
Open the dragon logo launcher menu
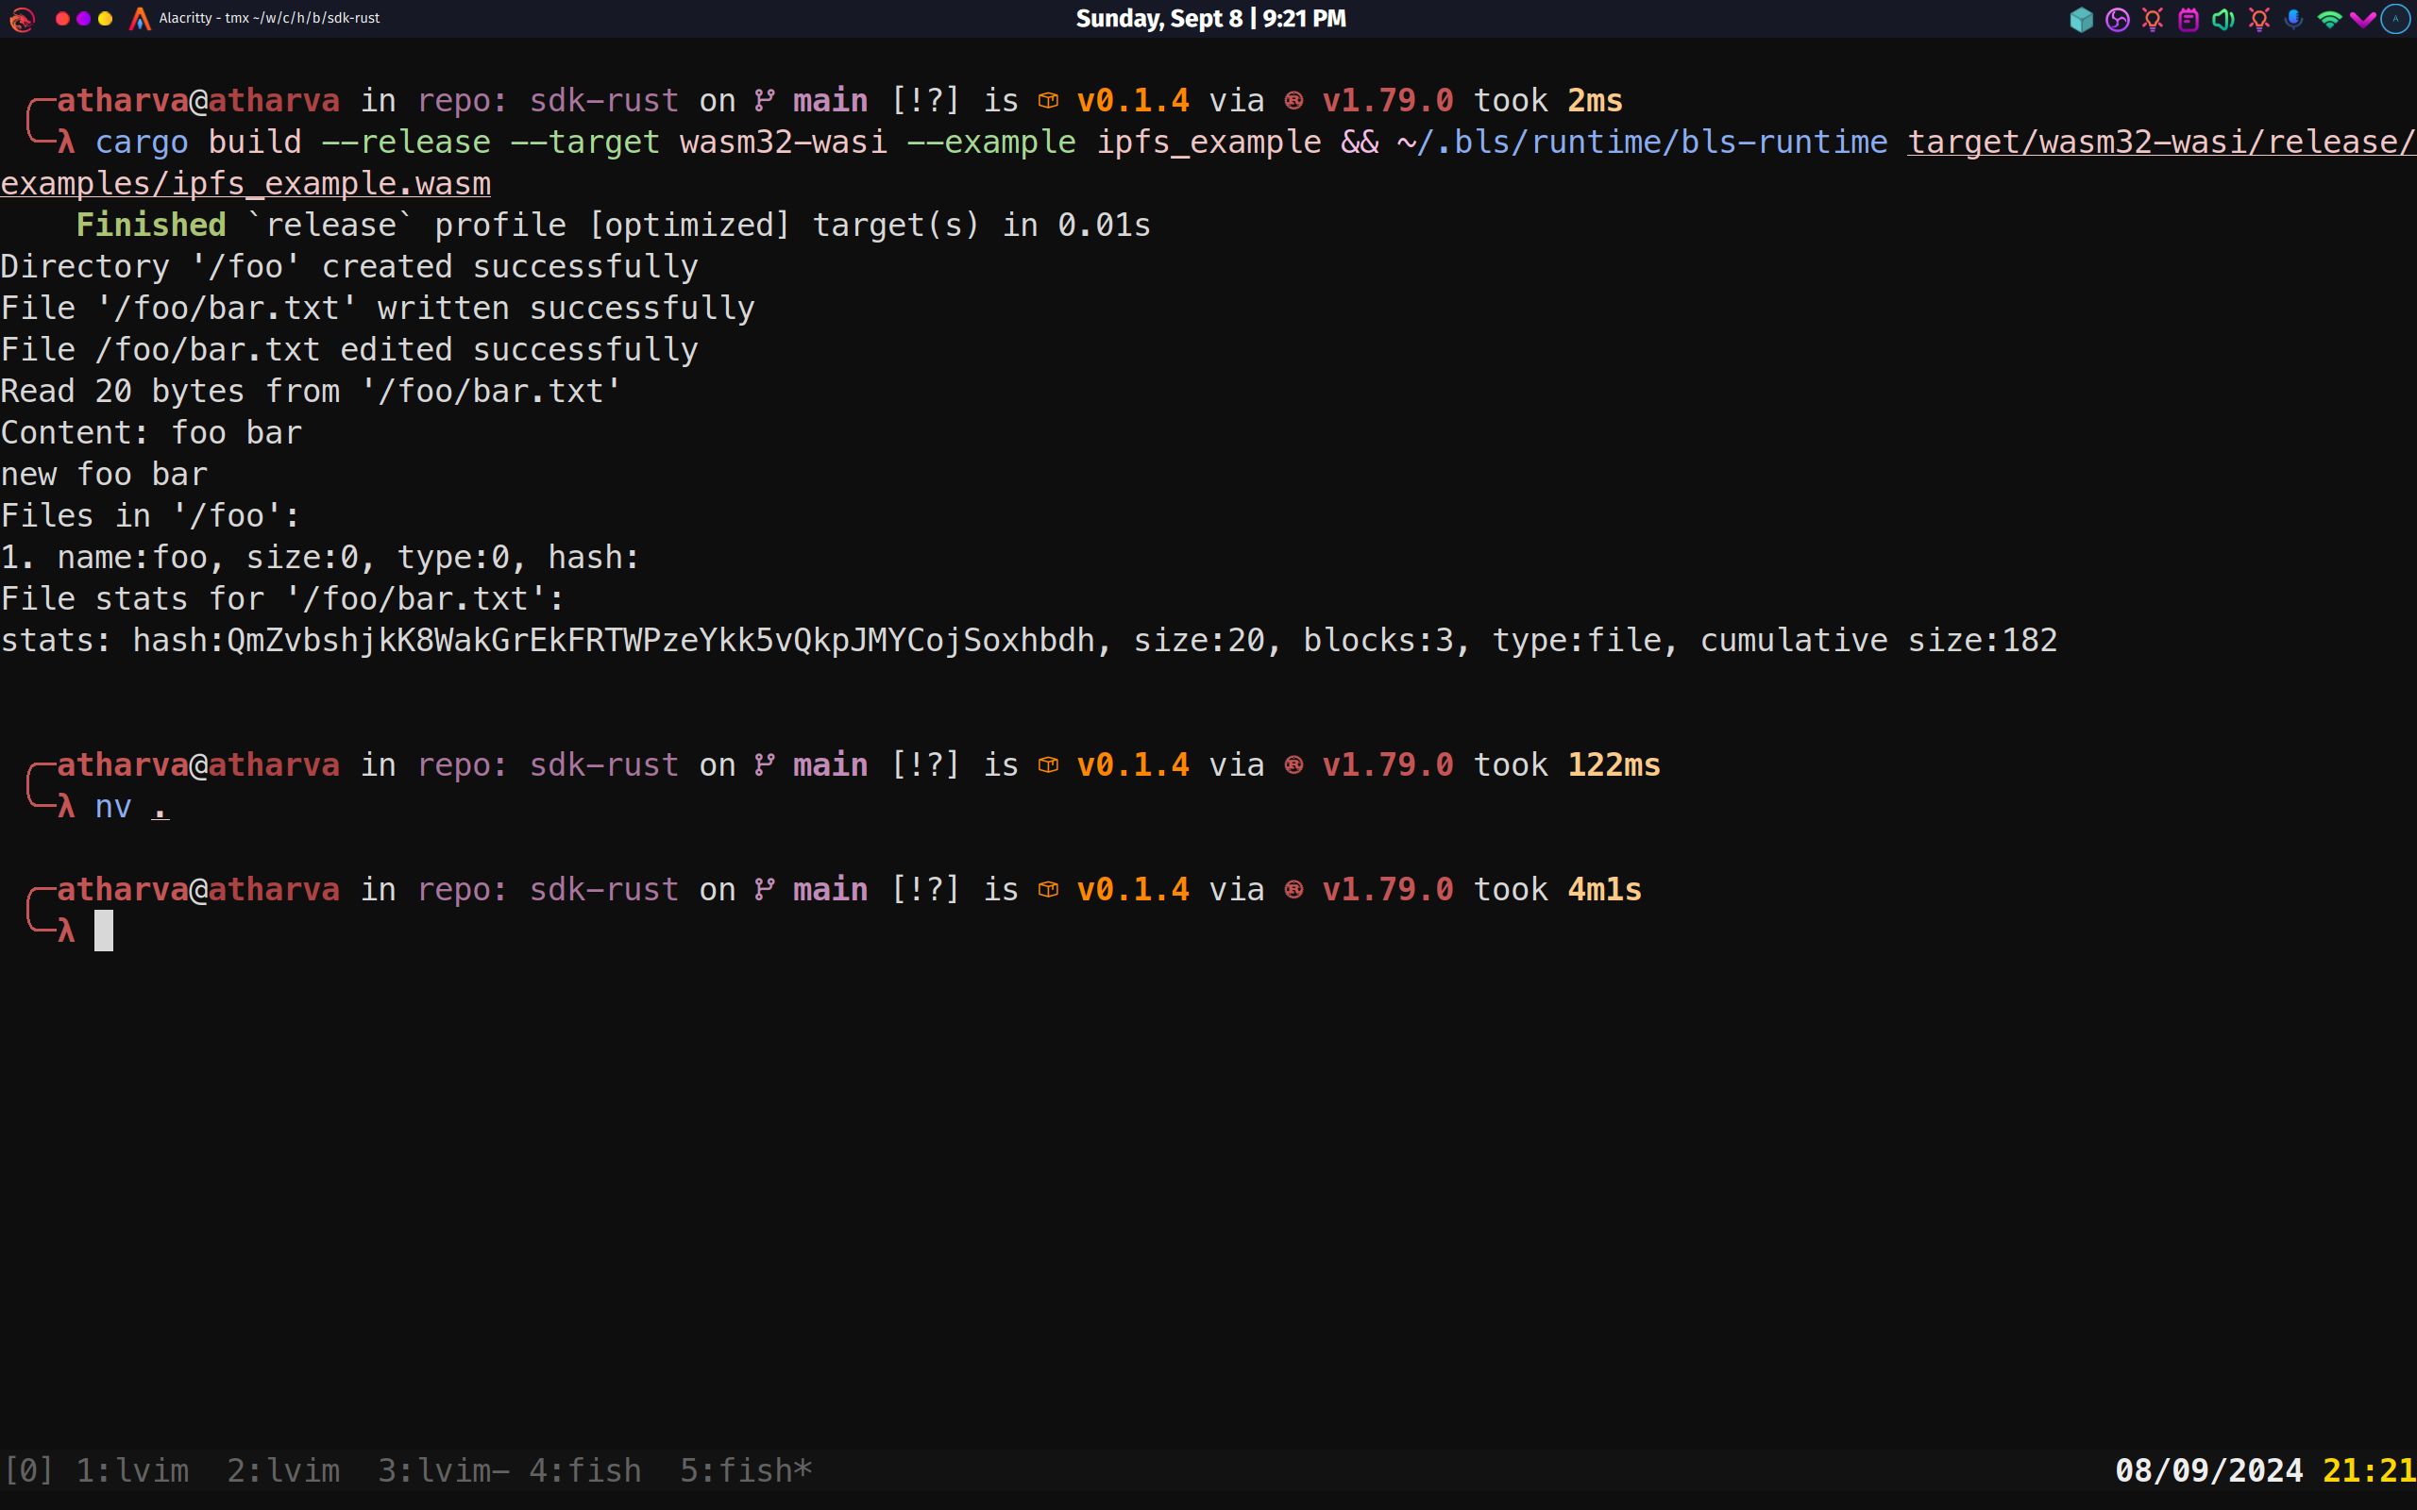click(22, 19)
